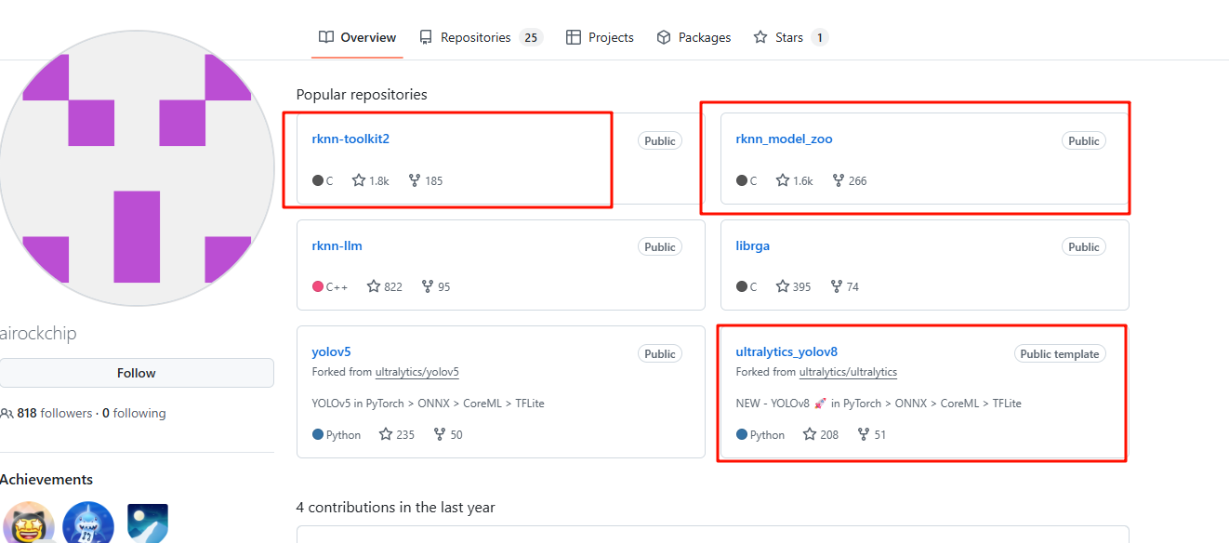Click the purple identicon profile avatar
The width and height of the screenshot is (1229, 543).
[x=137, y=168]
